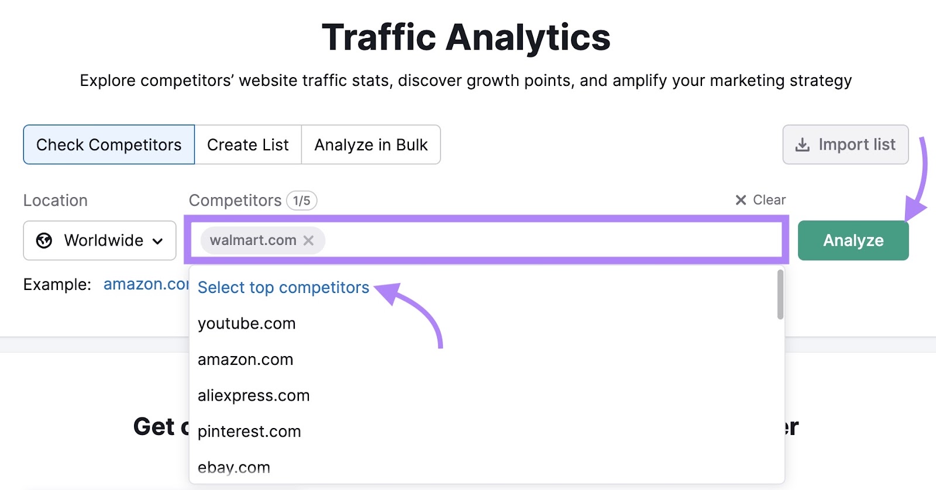Click the chevron on the Worldwide selector
936x490 pixels.
(157, 241)
